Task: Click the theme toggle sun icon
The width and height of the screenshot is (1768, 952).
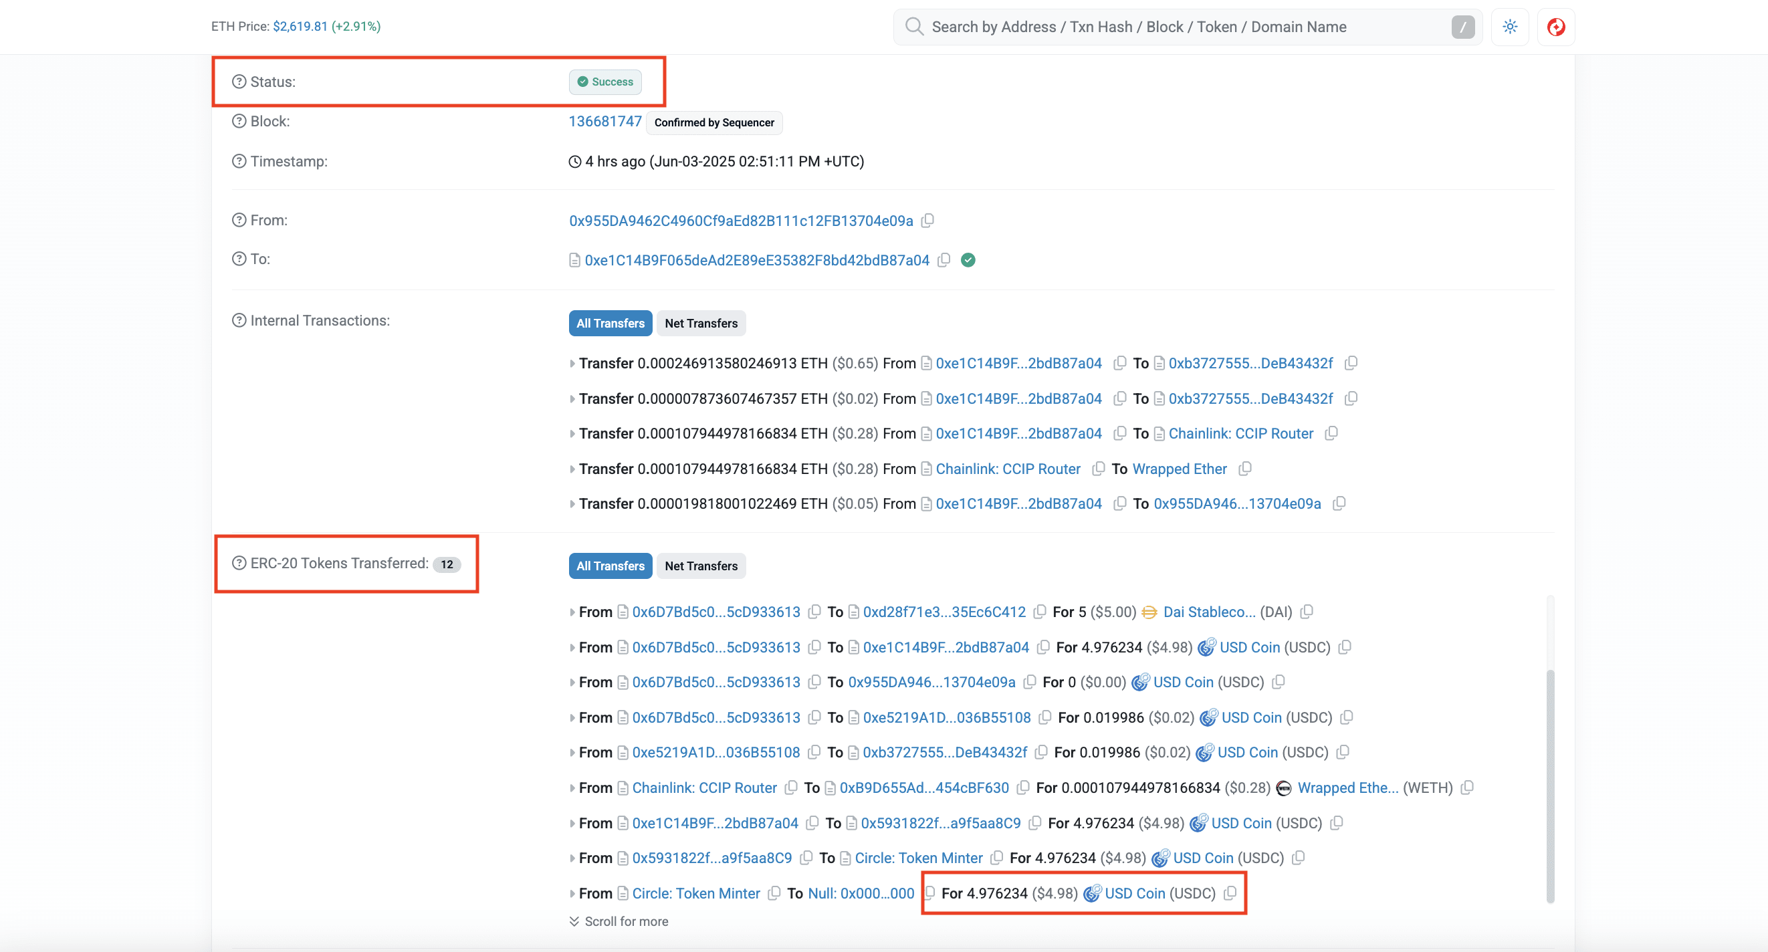Action: [x=1509, y=27]
